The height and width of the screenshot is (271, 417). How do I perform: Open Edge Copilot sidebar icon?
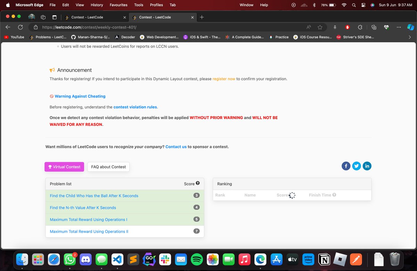pos(410,27)
